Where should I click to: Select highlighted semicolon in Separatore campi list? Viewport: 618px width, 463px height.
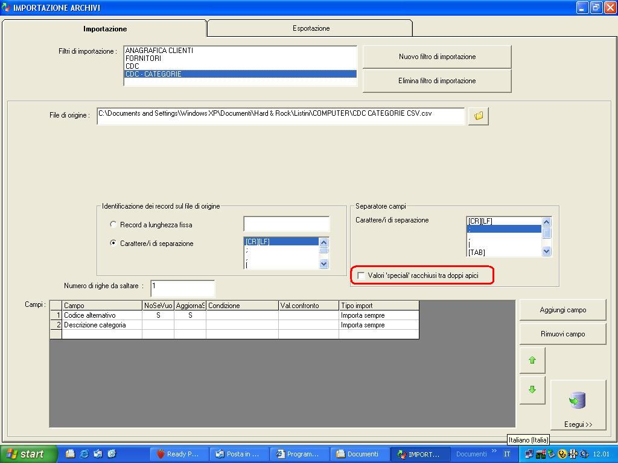click(504, 228)
